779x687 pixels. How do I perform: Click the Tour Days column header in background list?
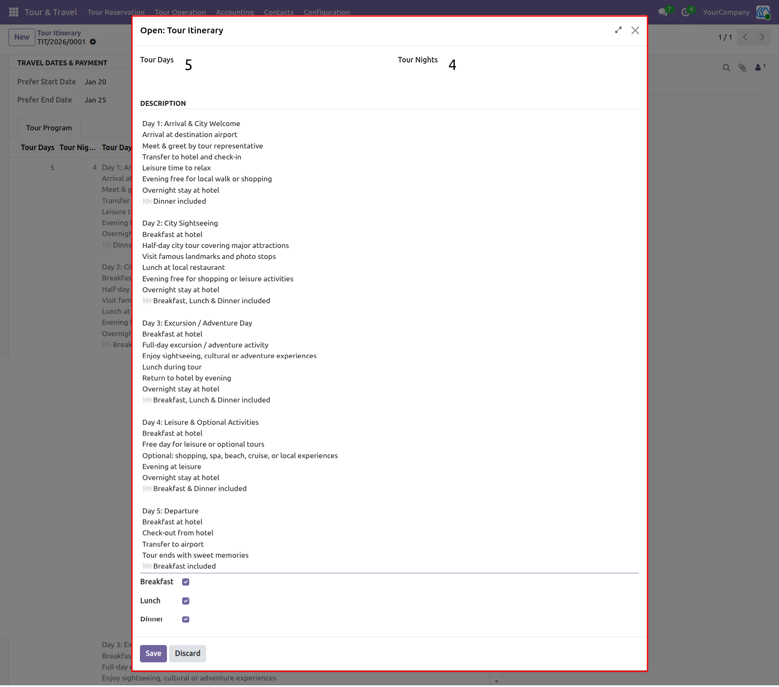(38, 148)
